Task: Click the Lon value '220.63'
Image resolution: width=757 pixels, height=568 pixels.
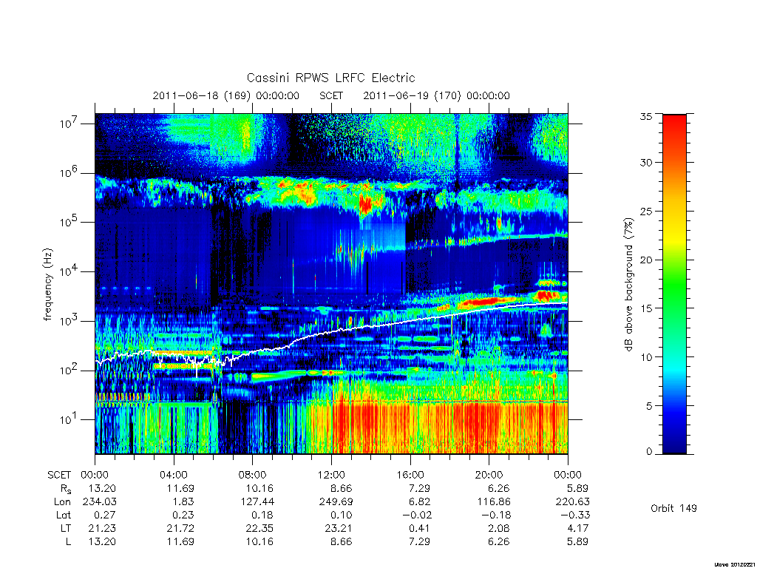Action: click(572, 502)
